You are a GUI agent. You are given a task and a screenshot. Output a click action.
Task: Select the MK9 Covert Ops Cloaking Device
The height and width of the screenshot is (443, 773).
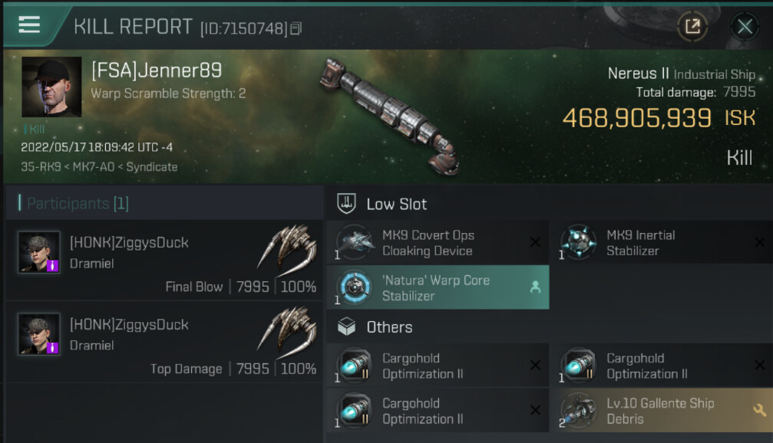[x=438, y=243]
